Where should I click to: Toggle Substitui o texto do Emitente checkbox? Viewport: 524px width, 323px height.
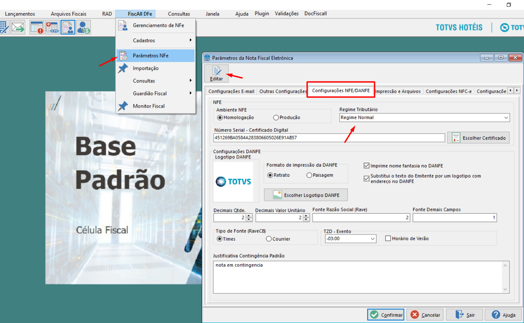click(367, 178)
